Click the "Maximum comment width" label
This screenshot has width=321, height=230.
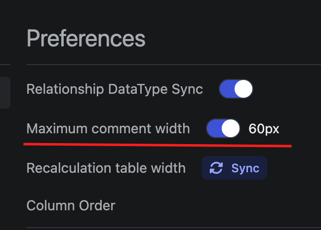pyautogui.click(x=108, y=129)
